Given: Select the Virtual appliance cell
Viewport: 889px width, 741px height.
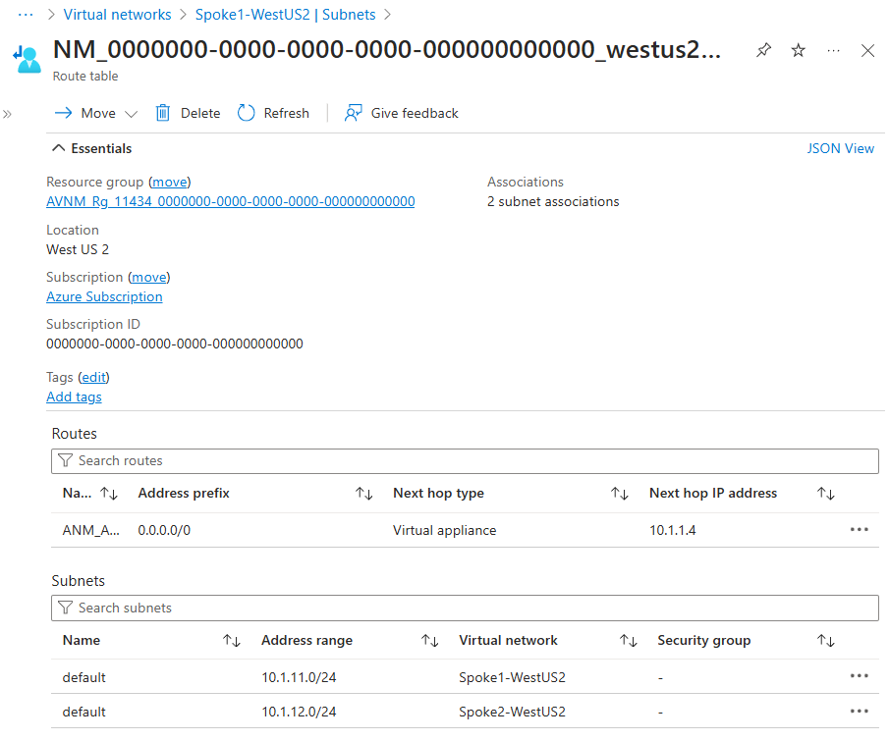Looking at the screenshot, I should [x=444, y=530].
